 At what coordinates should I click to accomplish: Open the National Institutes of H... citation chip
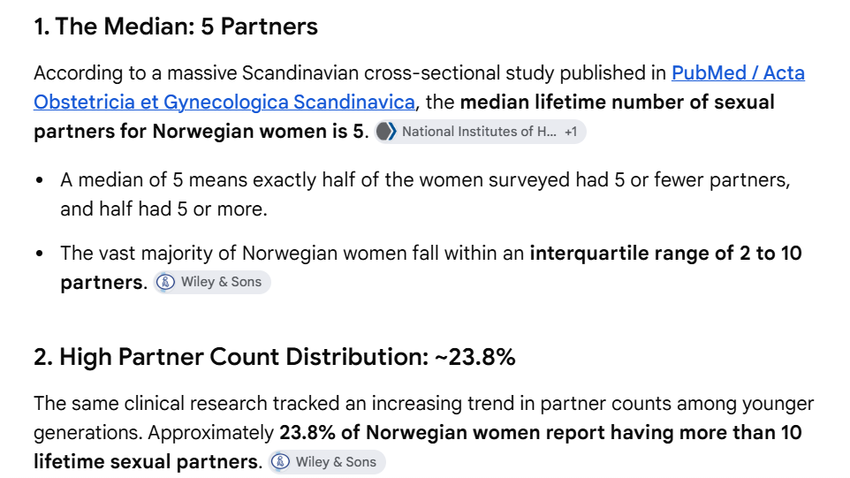pos(480,132)
